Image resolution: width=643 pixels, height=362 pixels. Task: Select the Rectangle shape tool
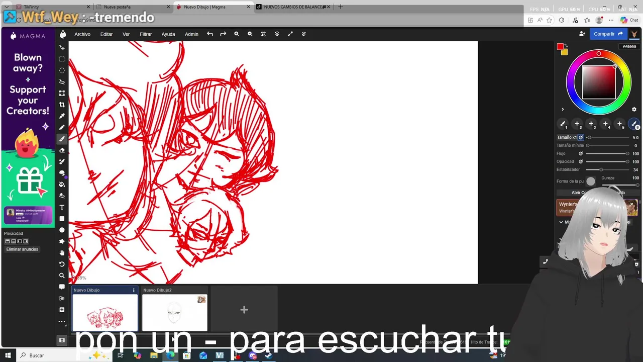(x=62, y=219)
